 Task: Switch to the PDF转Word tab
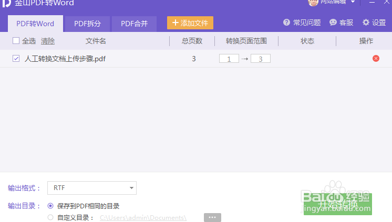[35, 24]
